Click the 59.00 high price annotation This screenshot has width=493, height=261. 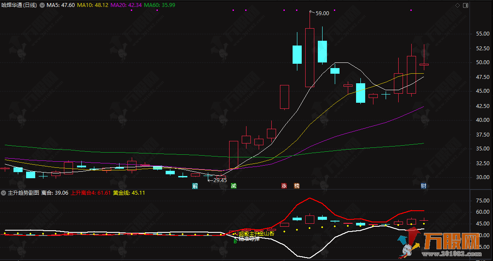click(x=322, y=13)
